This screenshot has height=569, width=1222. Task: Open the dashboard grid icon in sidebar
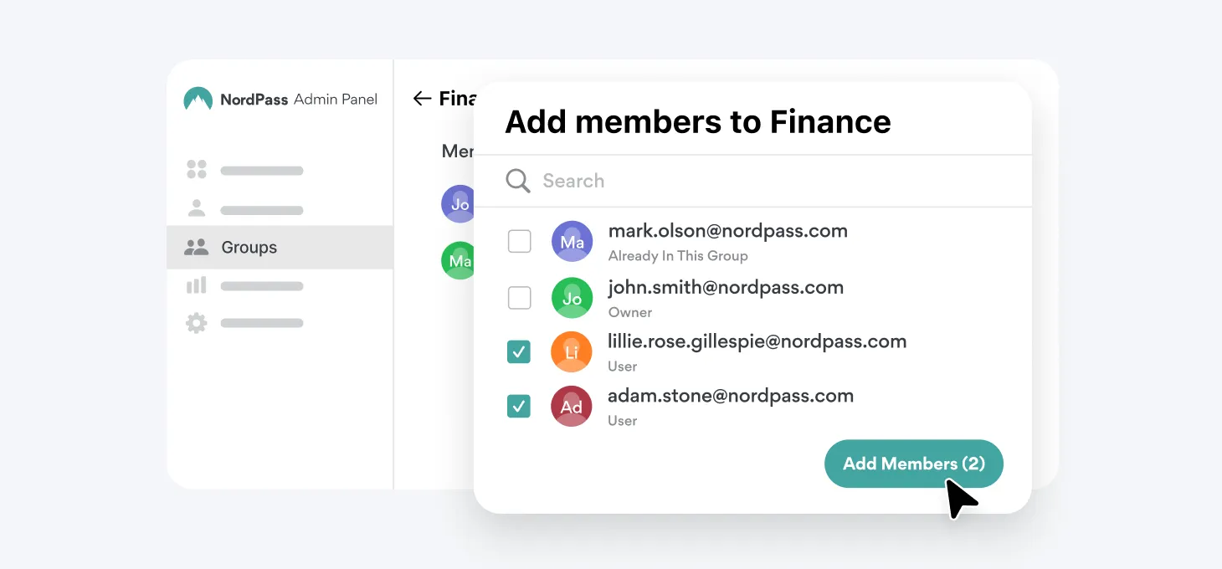pyautogui.click(x=197, y=170)
